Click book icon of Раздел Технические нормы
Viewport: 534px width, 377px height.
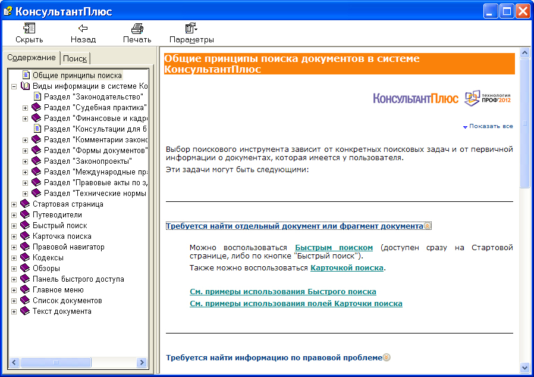[x=36, y=193]
